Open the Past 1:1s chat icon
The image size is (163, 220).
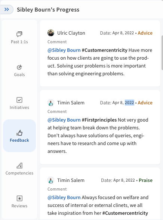pos(19,34)
